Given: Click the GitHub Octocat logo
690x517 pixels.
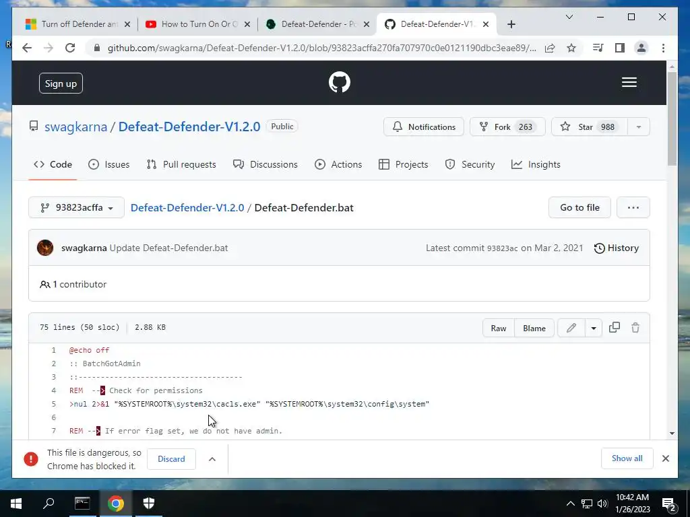Looking at the screenshot, I should pyautogui.click(x=340, y=82).
